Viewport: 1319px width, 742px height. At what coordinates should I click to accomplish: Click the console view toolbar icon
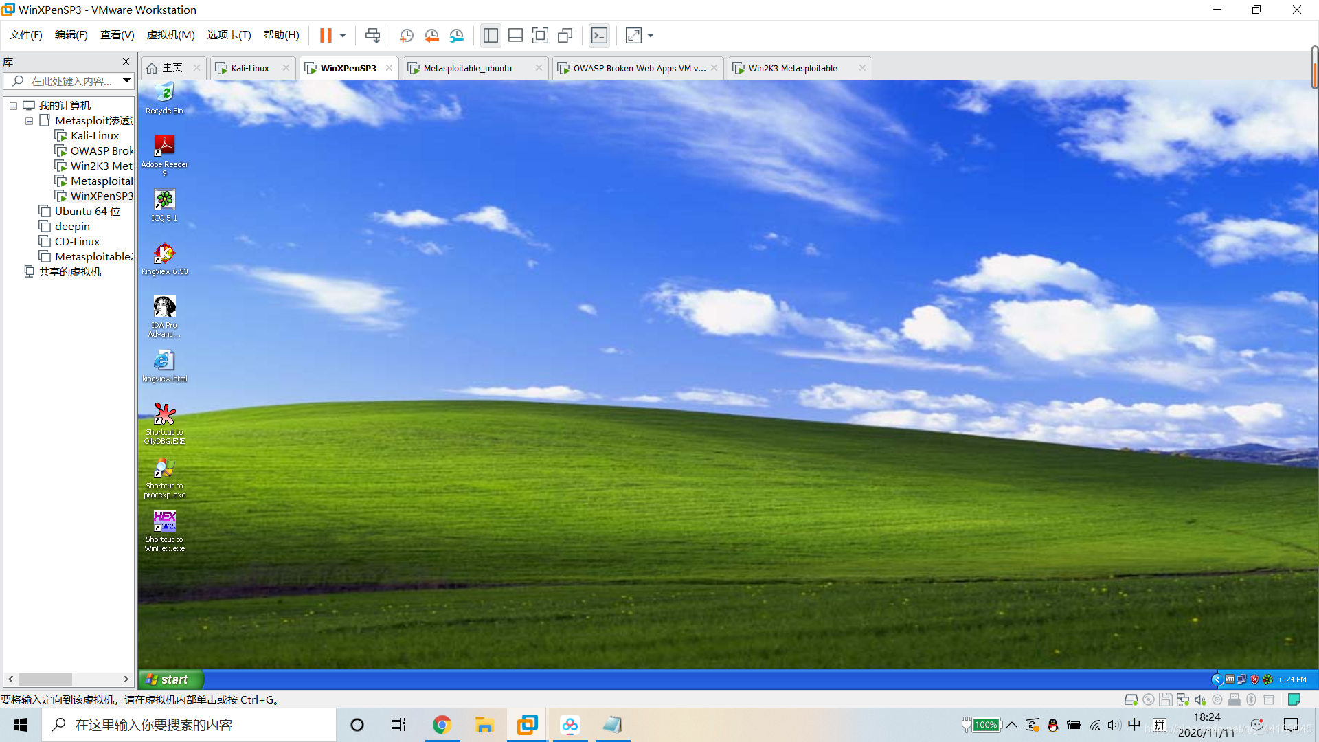(x=599, y=35)
